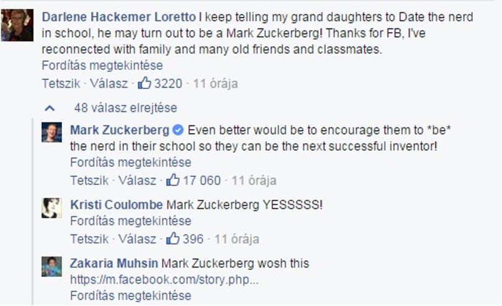Hide replies via '48 válasz elrejtése'
The height and width of the screenshot is (306, 502).
pos(125,108)
